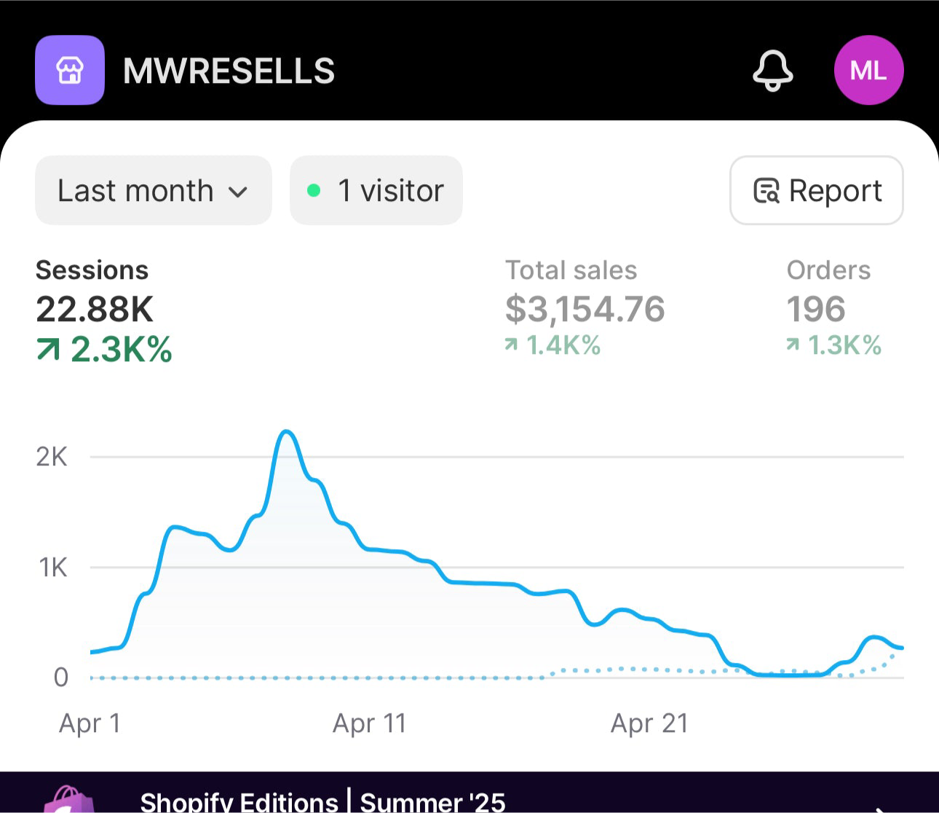This screenshot has width=939, height=813.
Task: Tap the highest peak on the sessions chart
Action: pos(287,433)
